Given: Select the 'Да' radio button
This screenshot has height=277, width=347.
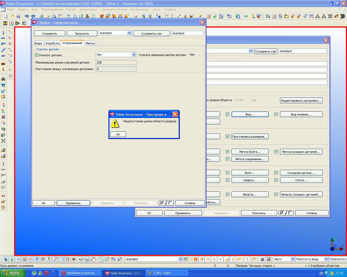Looking at the screenshot, I should tap(250, 100).
